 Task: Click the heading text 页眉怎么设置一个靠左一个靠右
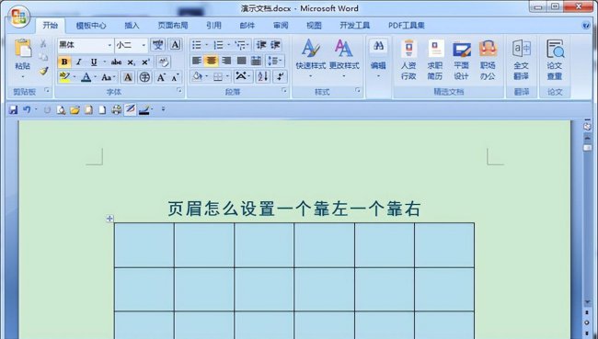[x=294, y=209]
